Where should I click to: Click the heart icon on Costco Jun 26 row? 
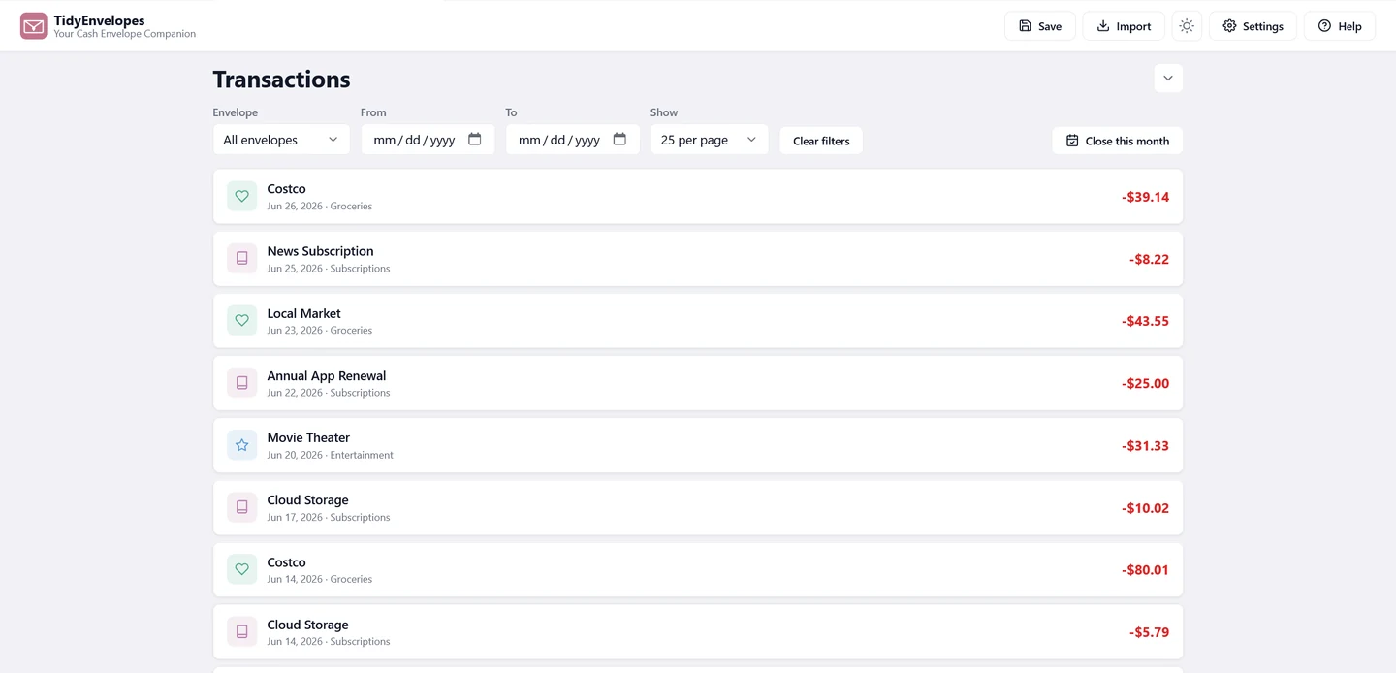(242, 197)
